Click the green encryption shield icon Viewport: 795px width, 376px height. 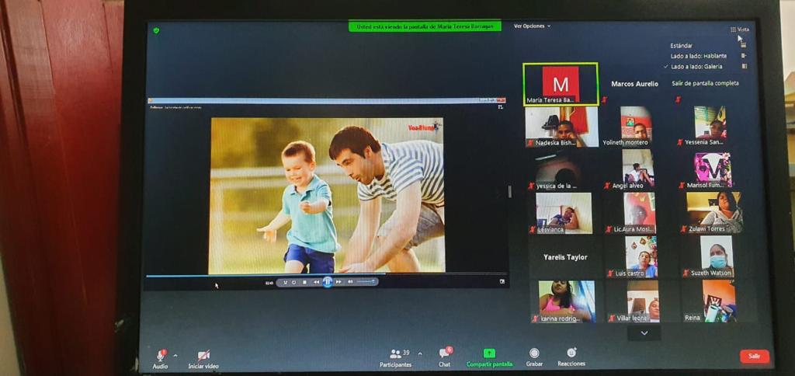pyautogui.click(x=157, y=30)
